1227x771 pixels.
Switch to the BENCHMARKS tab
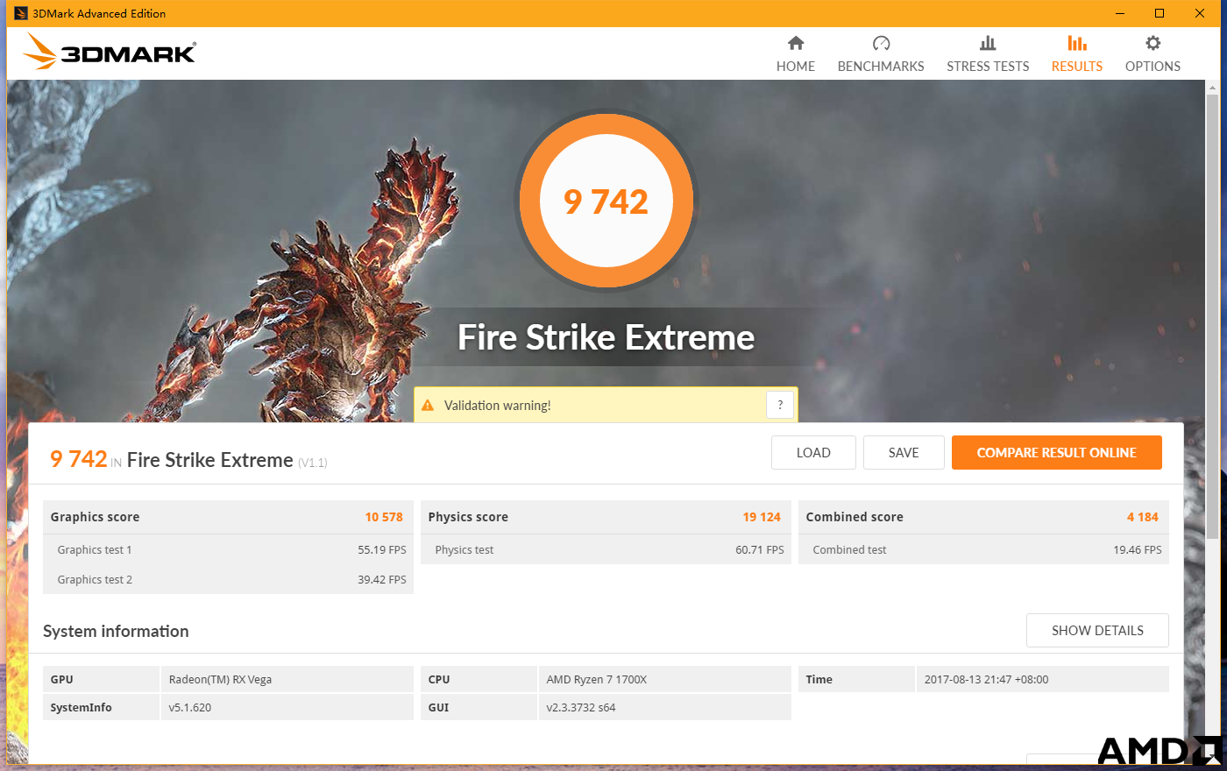click(881, 67)
